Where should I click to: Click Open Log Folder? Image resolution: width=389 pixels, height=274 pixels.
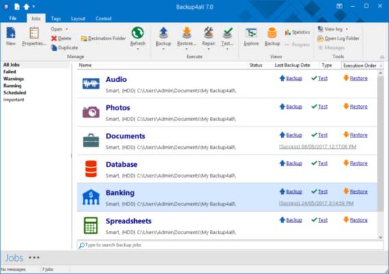click(338, 38)
